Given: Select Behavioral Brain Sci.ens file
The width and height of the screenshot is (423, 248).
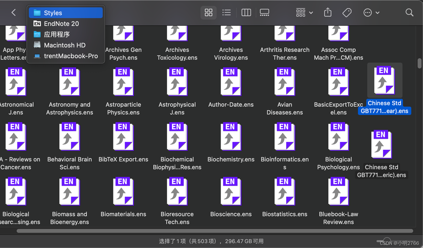Looking at the screenshot, I should pyautogui.click(x=69, y=146).
